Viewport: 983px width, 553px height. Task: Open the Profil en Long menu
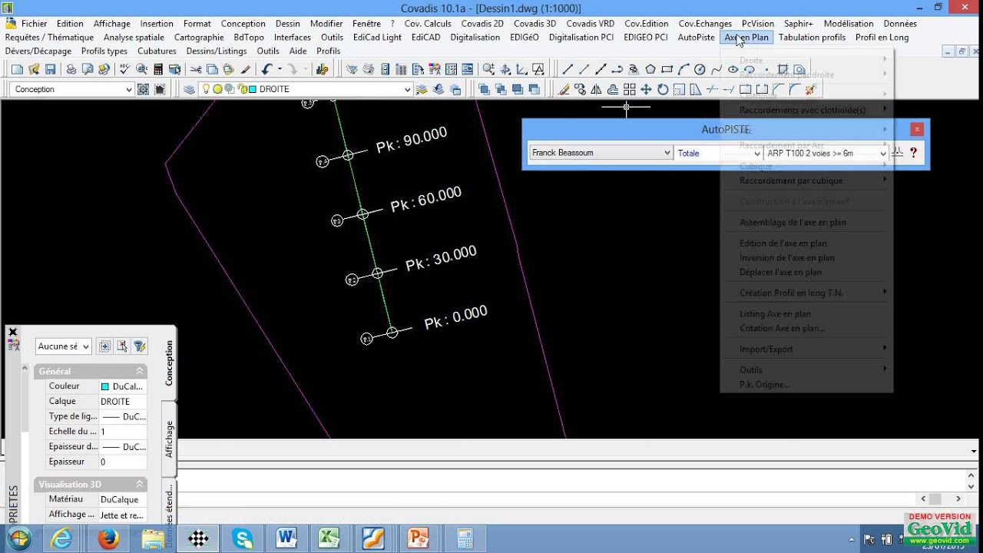(882, 37)
